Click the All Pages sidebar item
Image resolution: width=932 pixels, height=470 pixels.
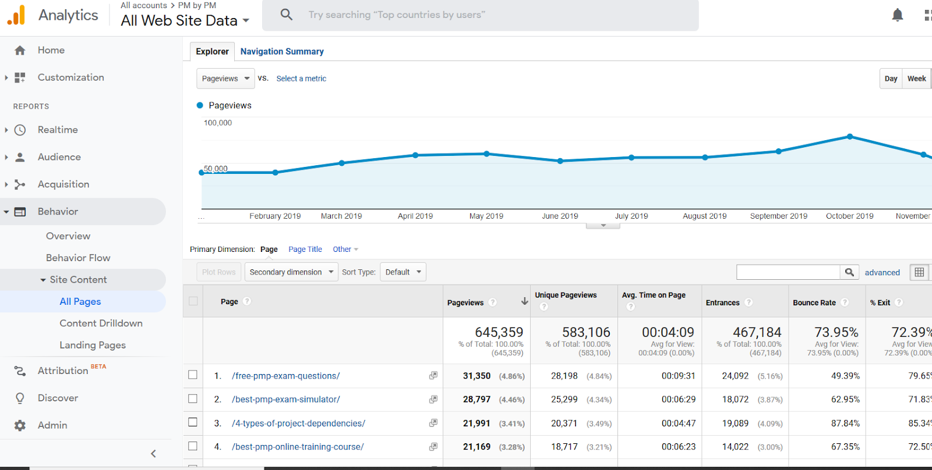pos(80,301)
